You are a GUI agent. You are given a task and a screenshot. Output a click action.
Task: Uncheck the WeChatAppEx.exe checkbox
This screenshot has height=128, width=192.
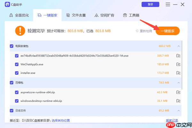tap(17, 64)
